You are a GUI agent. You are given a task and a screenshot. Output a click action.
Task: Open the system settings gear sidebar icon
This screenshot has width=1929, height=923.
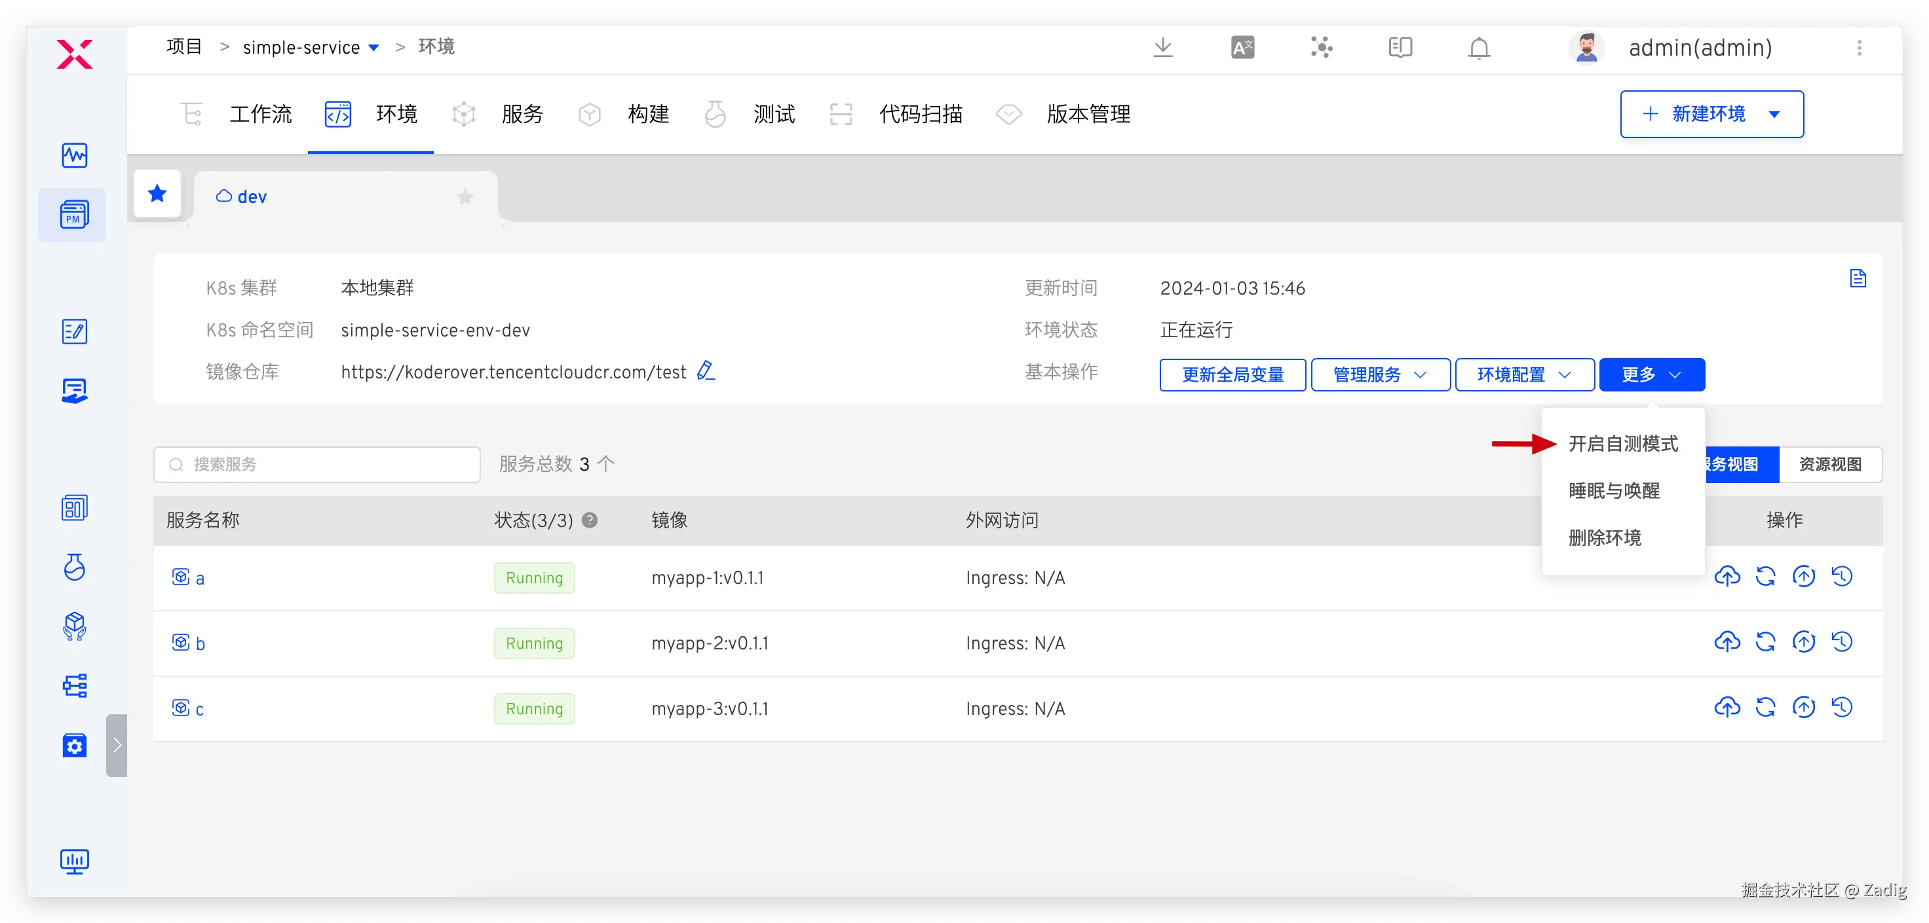click(x=74, y=745)
